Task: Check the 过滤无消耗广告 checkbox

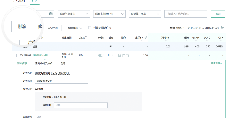Action: 90,28
